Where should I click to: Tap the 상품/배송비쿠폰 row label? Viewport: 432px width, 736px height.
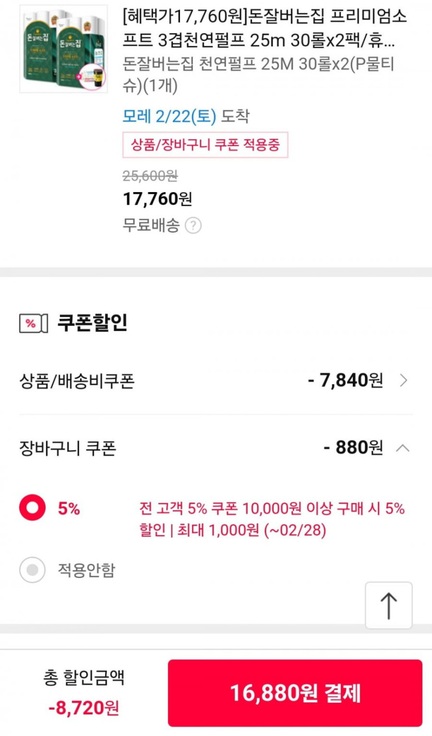[x=77, y=382]
